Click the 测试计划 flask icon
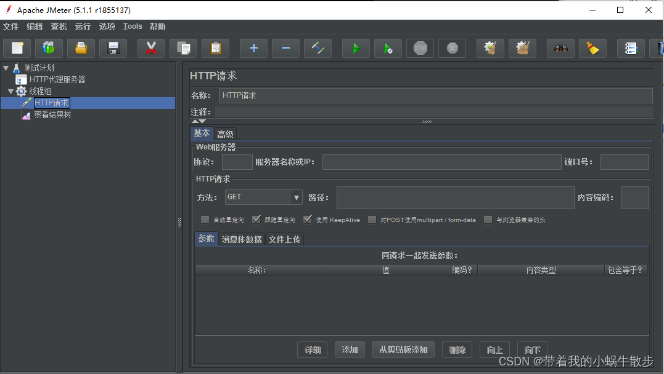 pyautogui.click(x=17, y=68)
